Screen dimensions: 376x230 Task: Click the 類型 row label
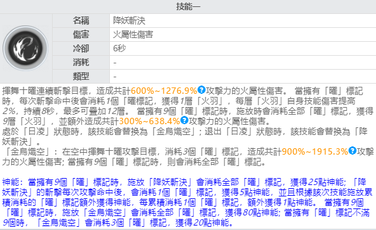(81, 76)
